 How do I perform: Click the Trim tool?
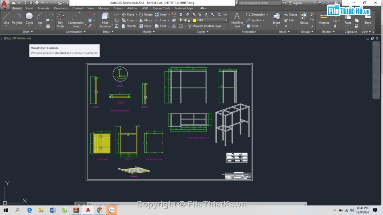(x=160, y=20)
